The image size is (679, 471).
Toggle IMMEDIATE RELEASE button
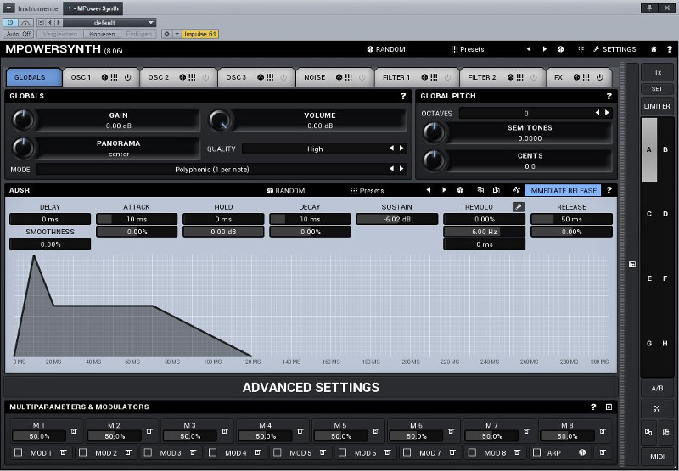pos(563,190)
